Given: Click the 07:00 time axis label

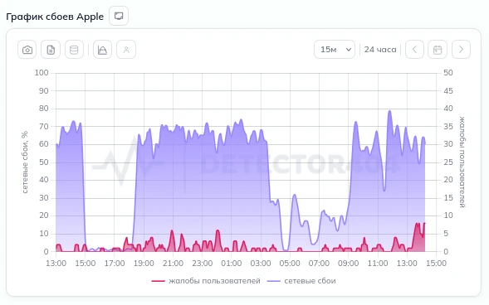Looking at the screenshot, I should pyautogui.click(x=319, y=264).
